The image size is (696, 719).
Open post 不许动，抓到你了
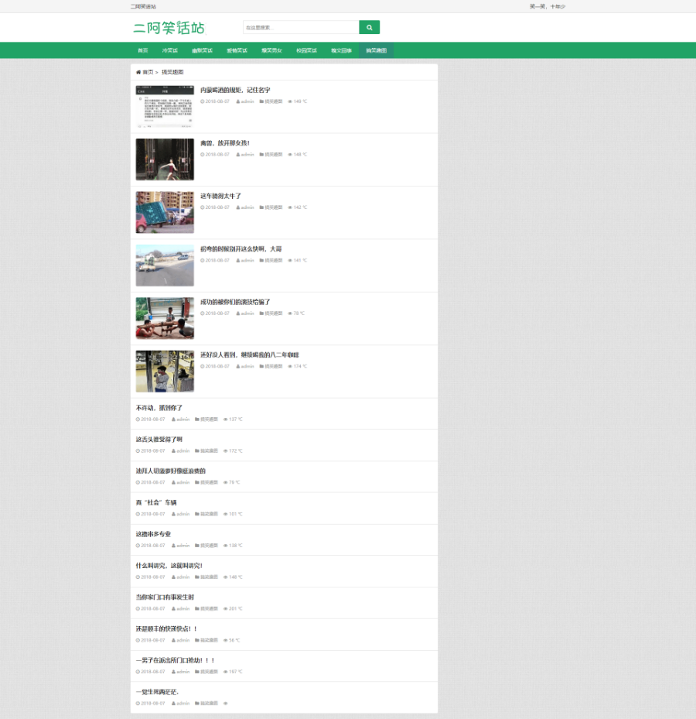coord(159,408)
